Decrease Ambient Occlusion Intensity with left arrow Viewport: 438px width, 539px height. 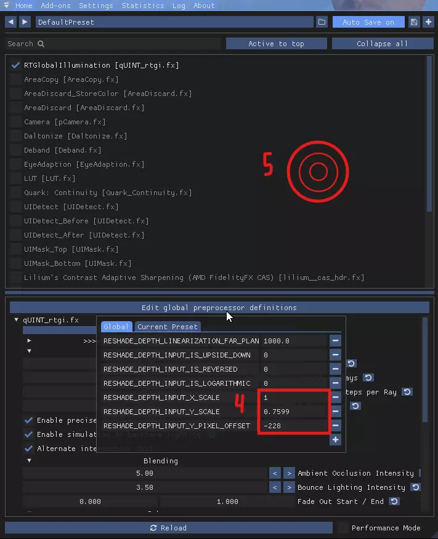[275, 473]
